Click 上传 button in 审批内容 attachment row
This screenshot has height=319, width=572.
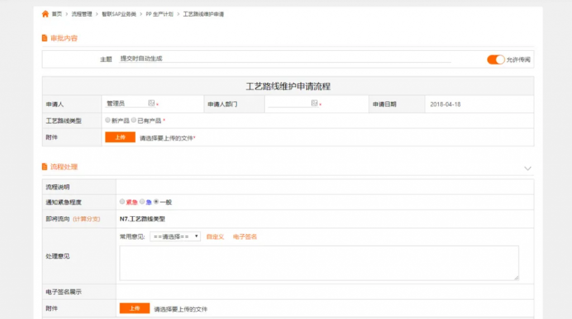[x=120, y=137]
